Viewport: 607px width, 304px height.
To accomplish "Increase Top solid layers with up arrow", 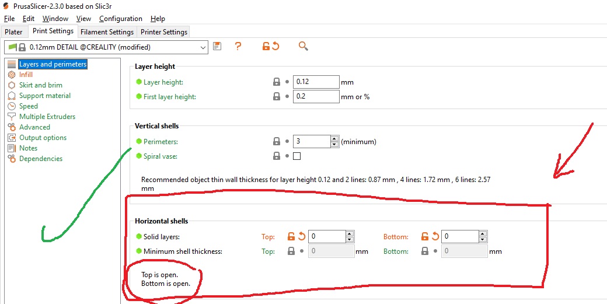I will click(350, 233).
